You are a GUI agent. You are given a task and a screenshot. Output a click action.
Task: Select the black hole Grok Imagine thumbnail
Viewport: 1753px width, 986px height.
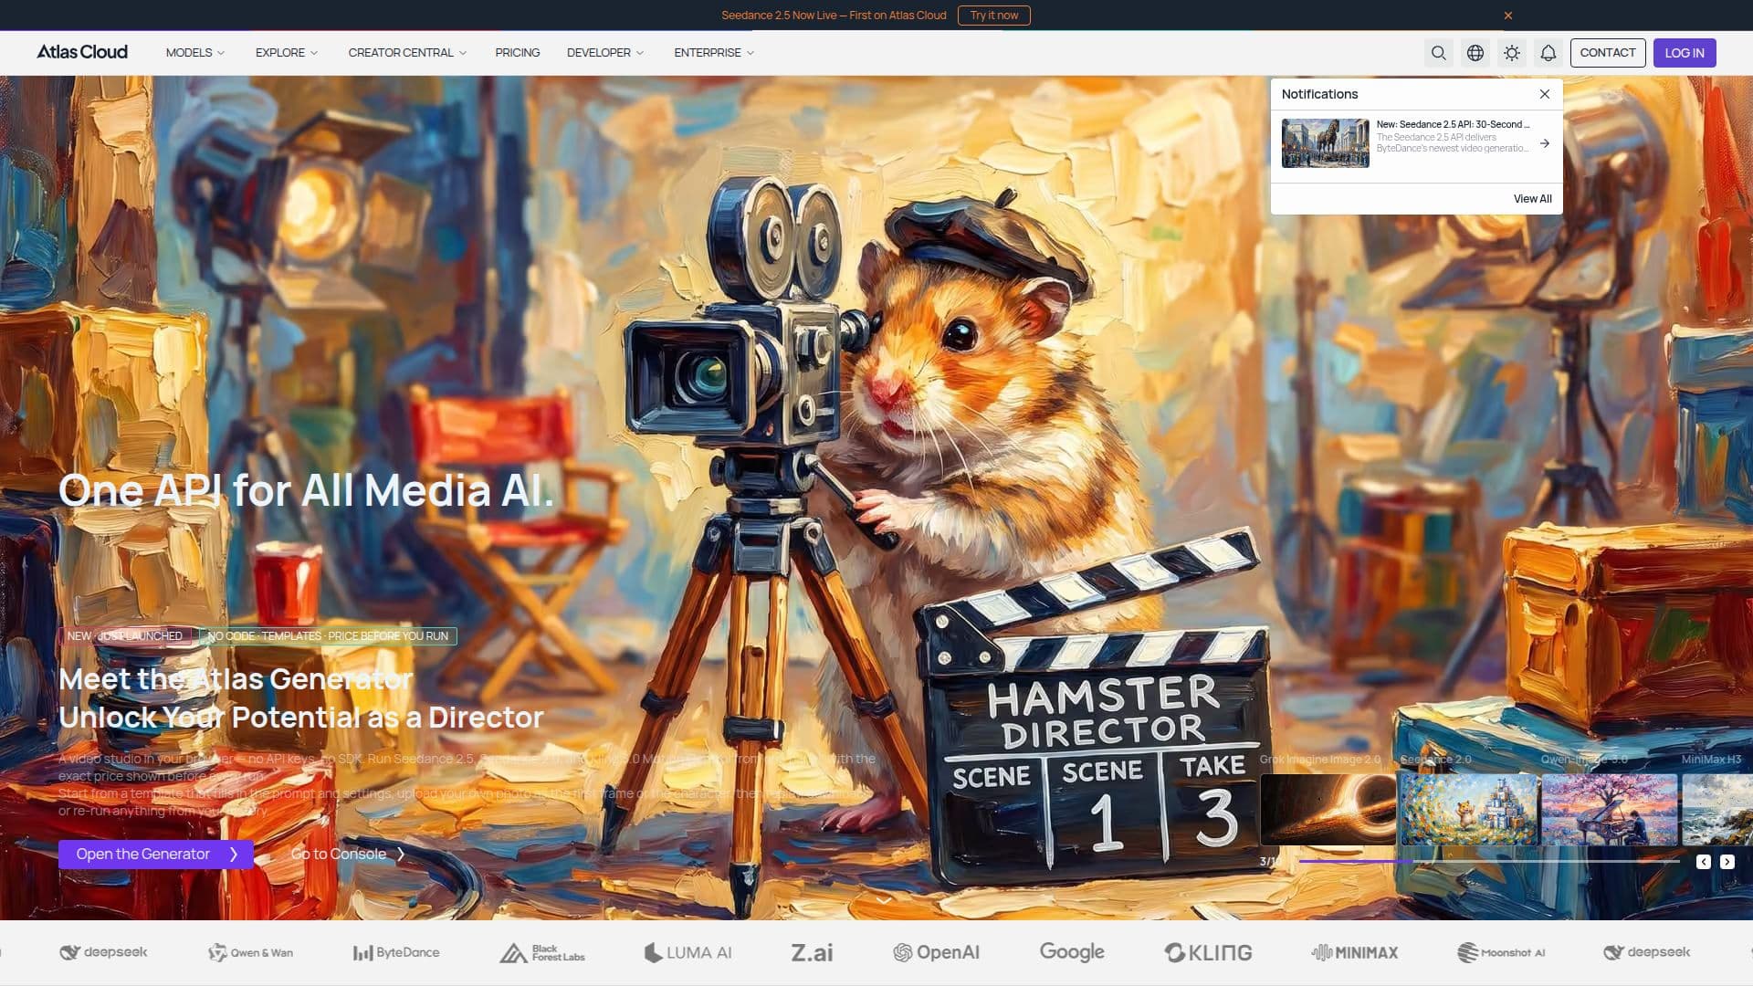pos(1328,810)
